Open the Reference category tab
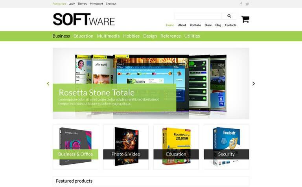The width and height of the screenshot is (302, 187). point(171,36)
